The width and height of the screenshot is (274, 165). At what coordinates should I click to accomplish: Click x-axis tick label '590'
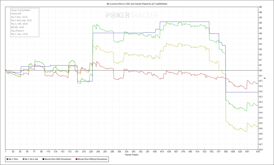coord(225,152)
